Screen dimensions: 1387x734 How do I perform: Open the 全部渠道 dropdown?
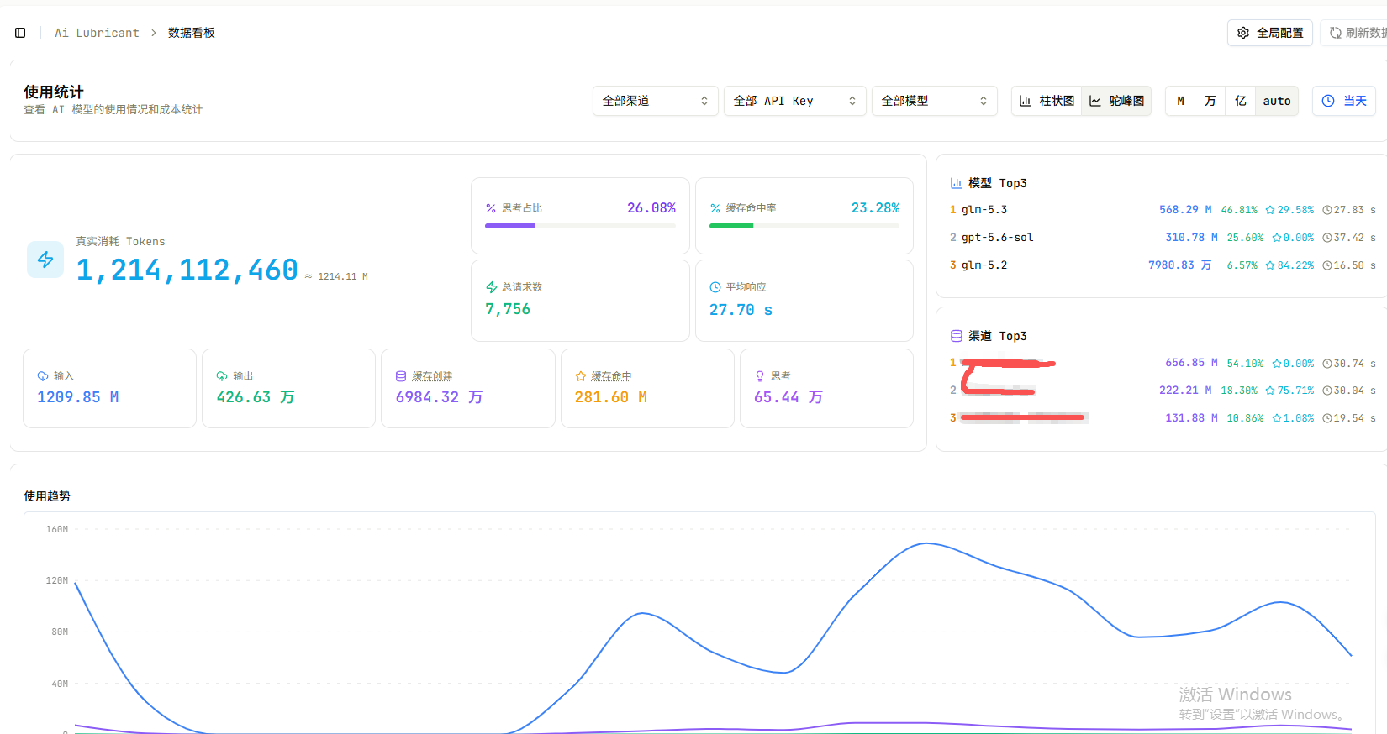pyautogui.click(x=656, y=101)
